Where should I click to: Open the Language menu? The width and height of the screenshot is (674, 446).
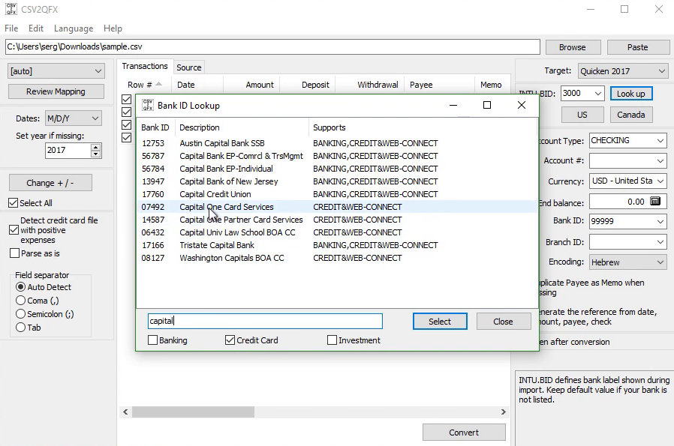tap(74, 28)
